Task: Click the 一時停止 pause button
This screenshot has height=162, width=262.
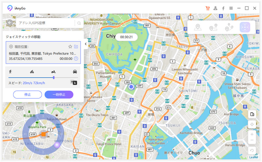Action: (x=59, y=94)
